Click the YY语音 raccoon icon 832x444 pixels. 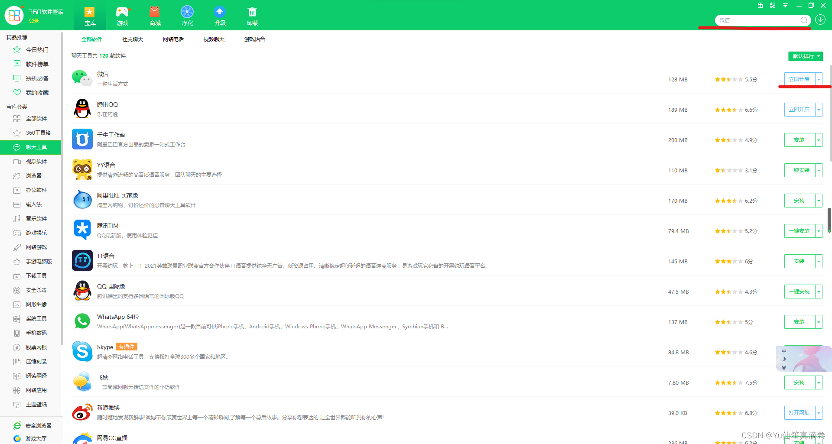82,169
